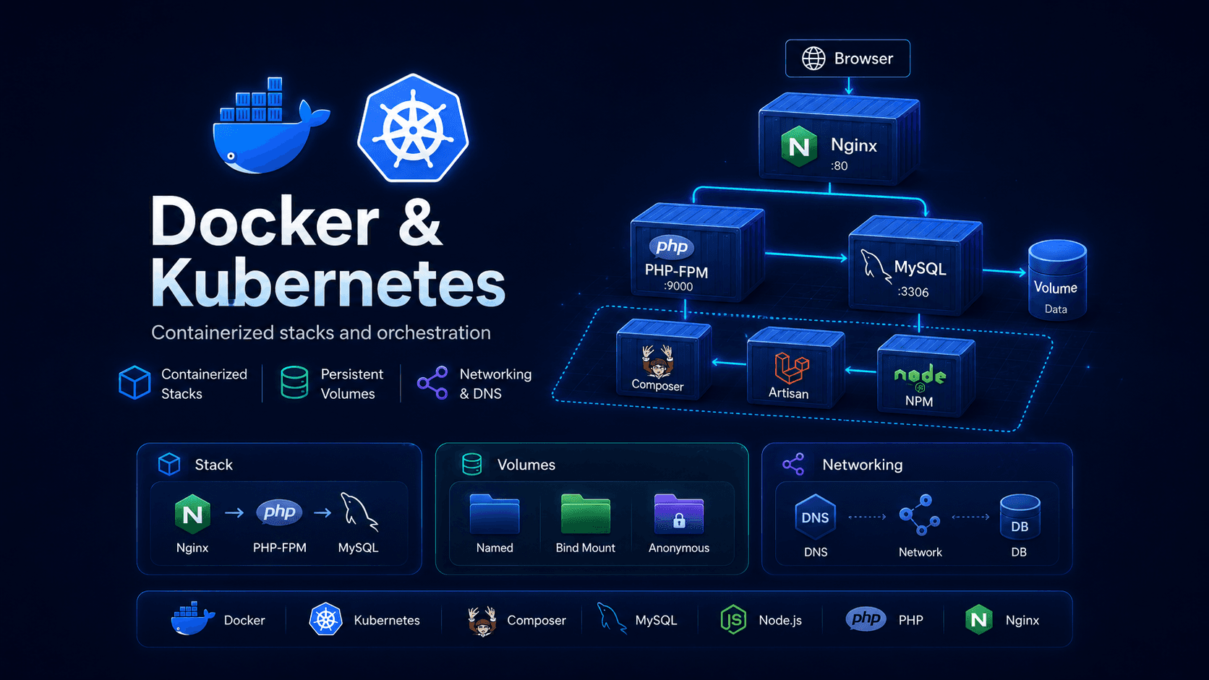Click the share-nodes icon beside Networking & DNS
1209x680 pixels.
click(x=432, y=383)
